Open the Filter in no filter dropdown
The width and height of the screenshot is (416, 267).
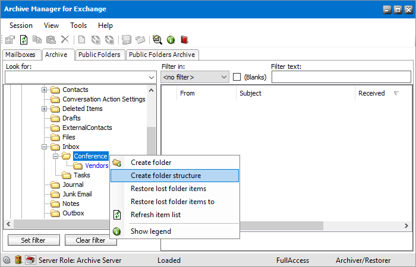coord(224,77)
